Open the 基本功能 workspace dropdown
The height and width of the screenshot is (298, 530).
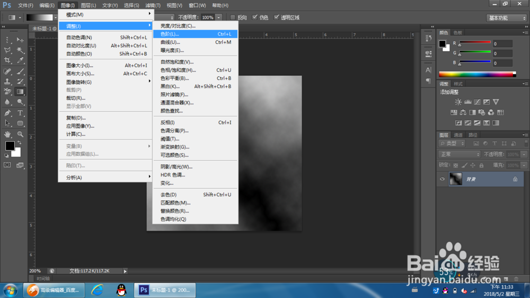point(506,18)
